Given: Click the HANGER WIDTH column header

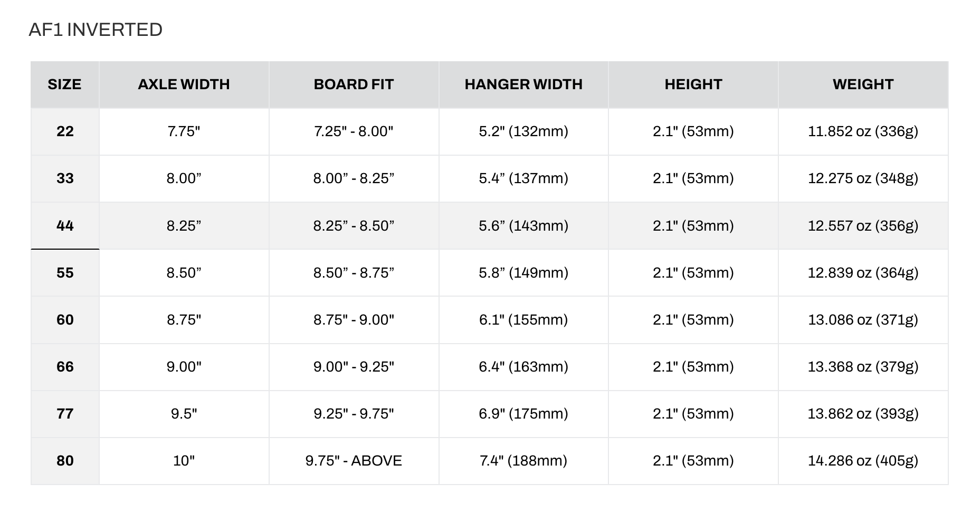Looking at the screenshot, I should (x=523, y=84).
